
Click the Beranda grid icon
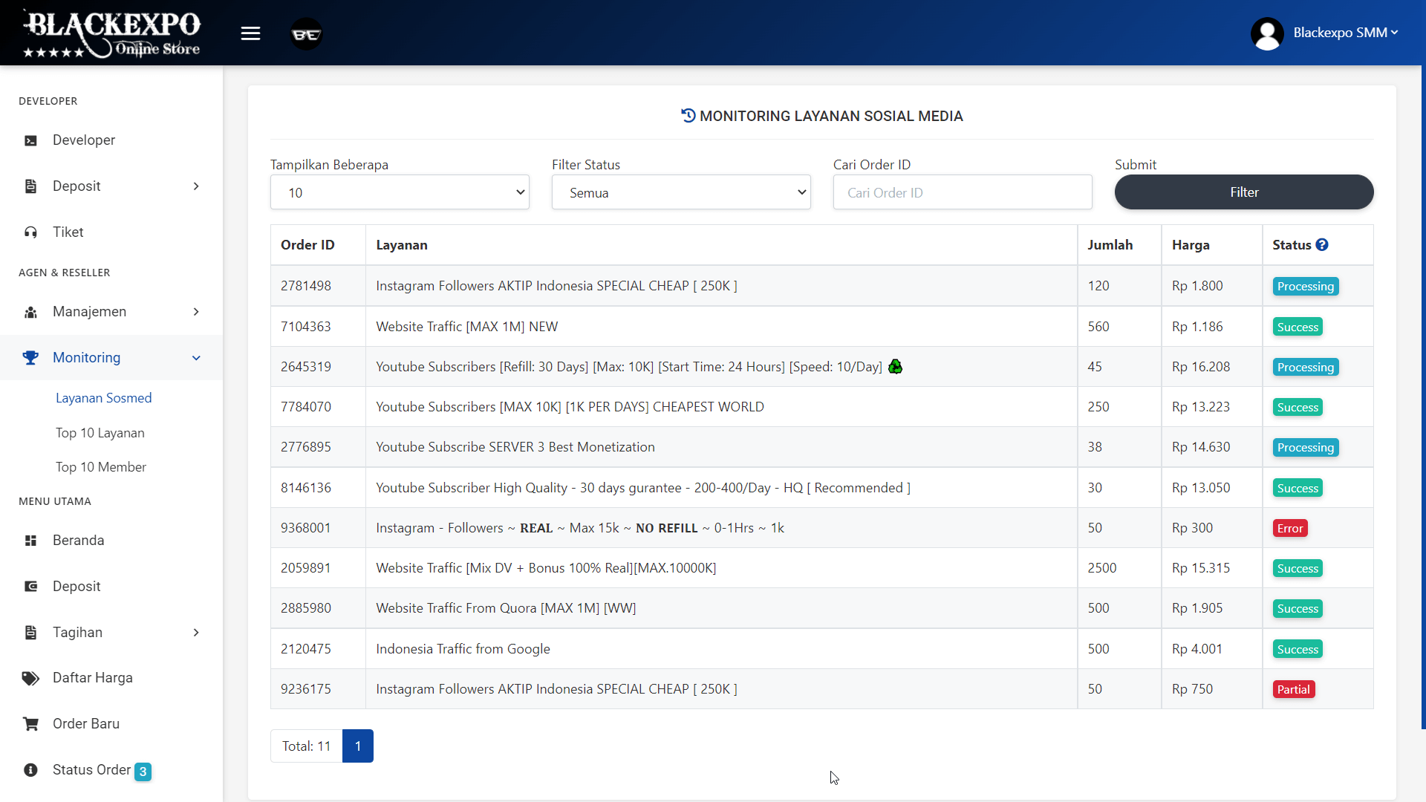click(30, 541)
